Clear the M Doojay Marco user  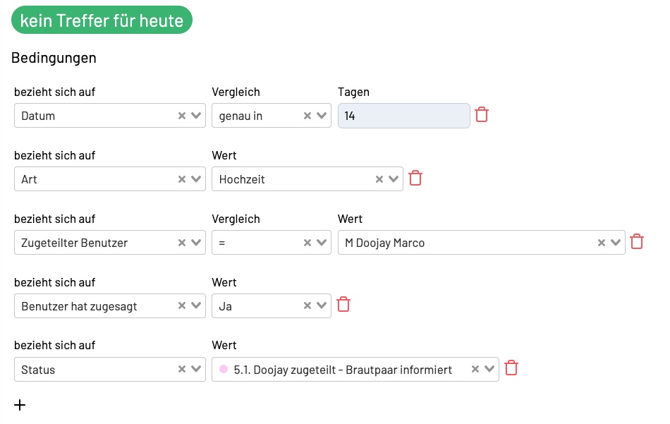pos(601,243)
